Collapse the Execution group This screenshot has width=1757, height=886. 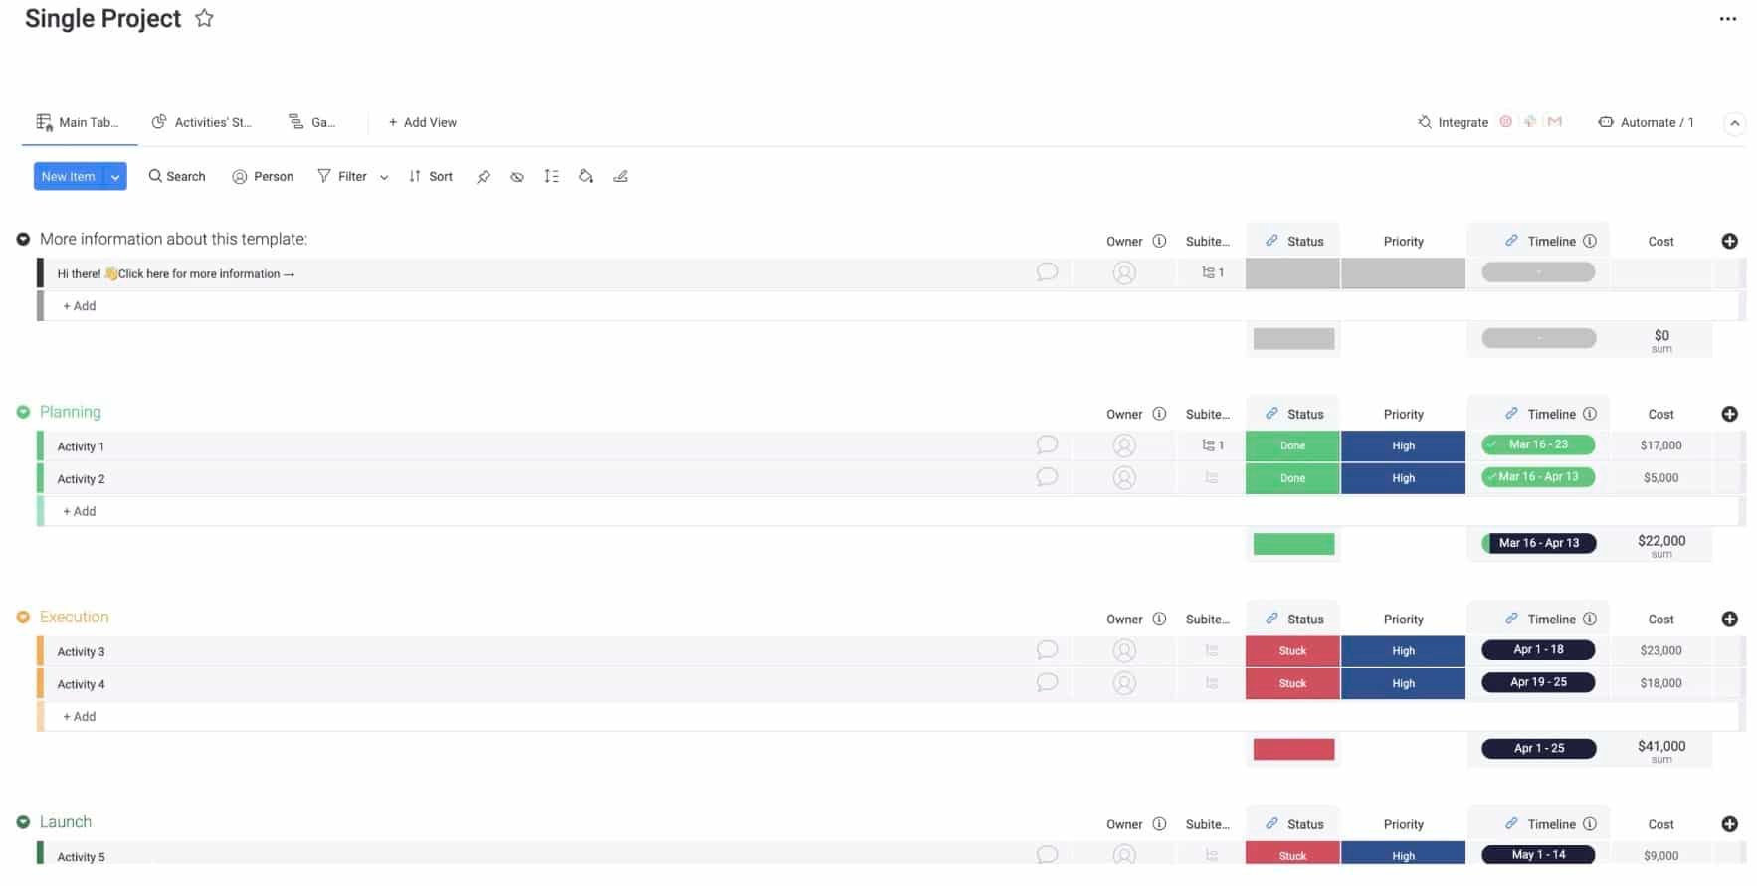click(23, 618)
